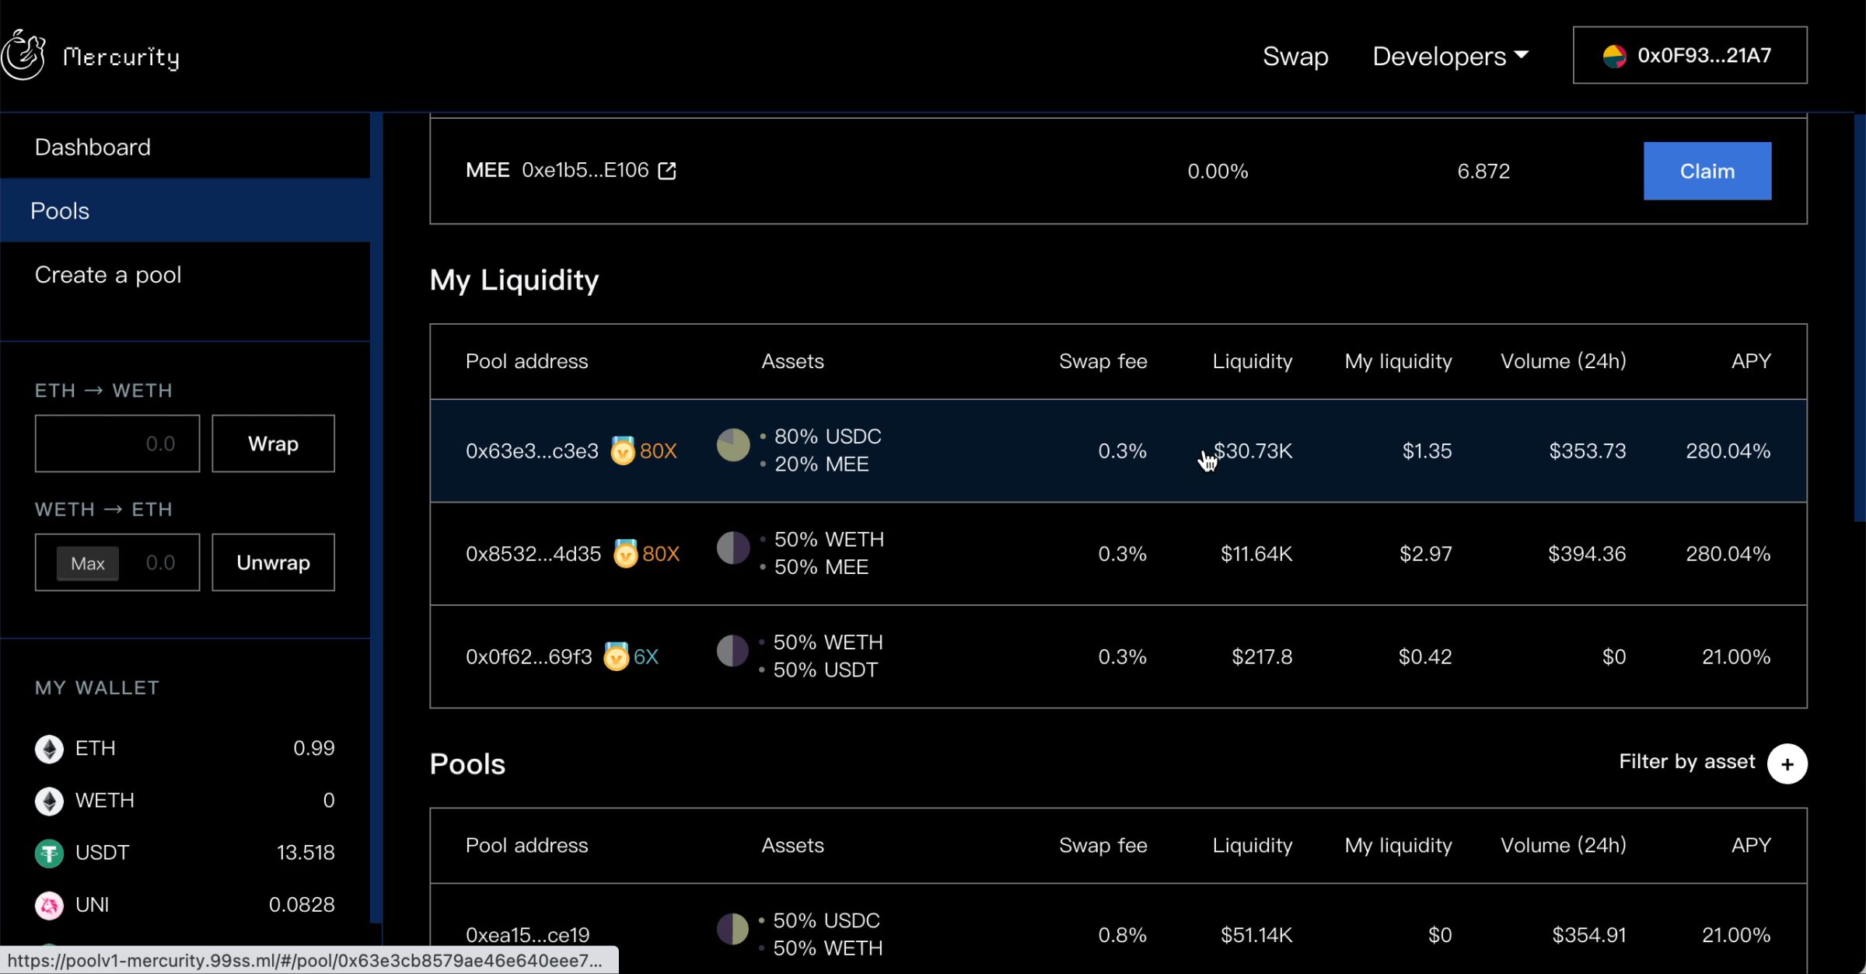The width and height of the screenshot is (1866, 974).
Task: Expand the Developers dropdown menu
Action: [1450, 56]
